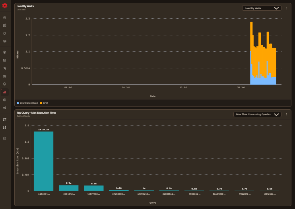
Task: Click the '1.7s' bar value label
Action: (x=119, y=188)
